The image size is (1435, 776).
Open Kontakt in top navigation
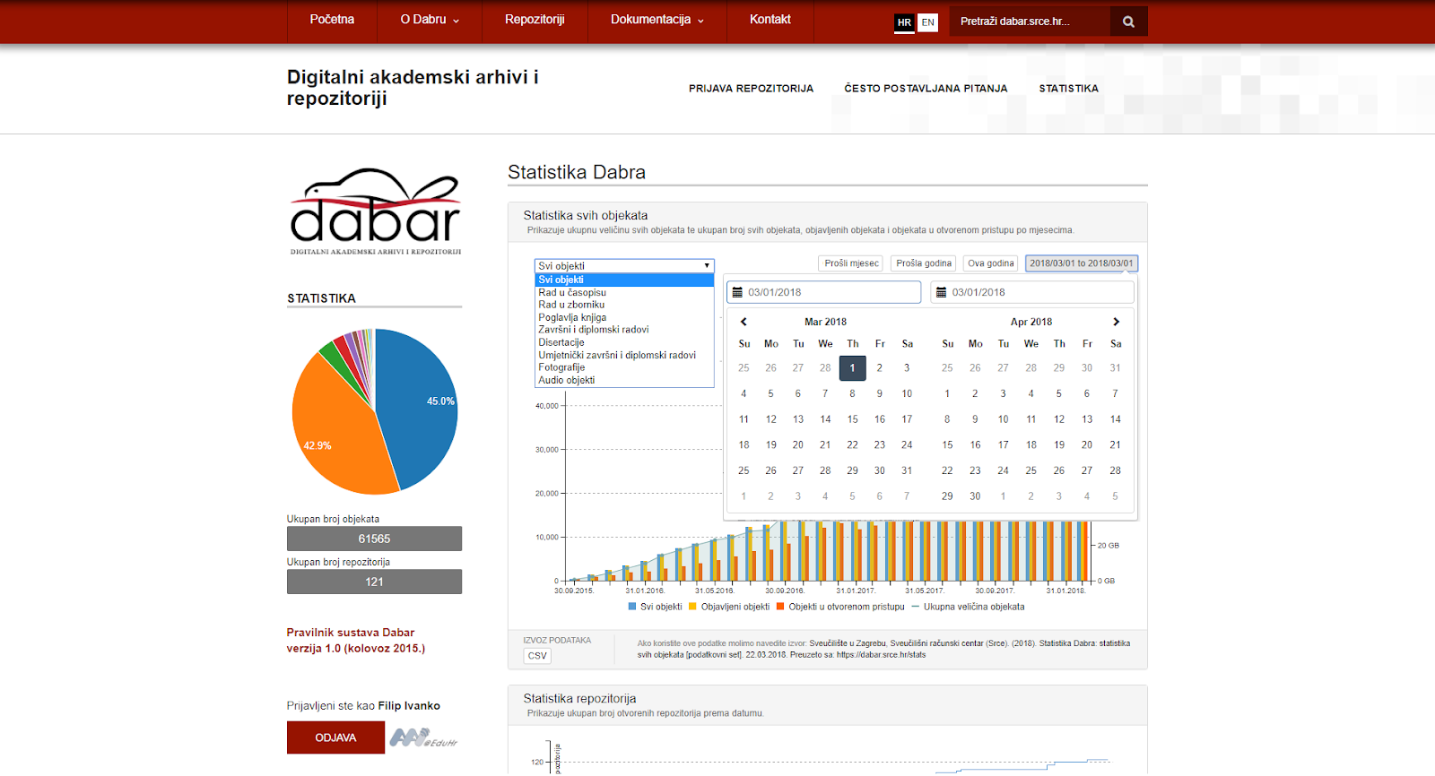tap(770, 20)
